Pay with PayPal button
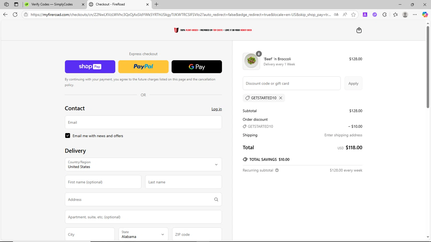The image size is (431, 242). (x=143, y=67)
